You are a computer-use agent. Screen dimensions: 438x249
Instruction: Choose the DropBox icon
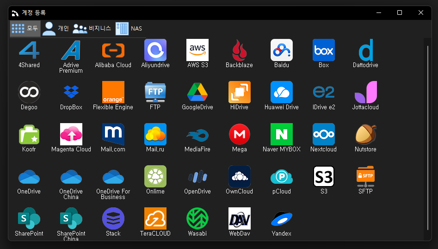pos(71,92)
